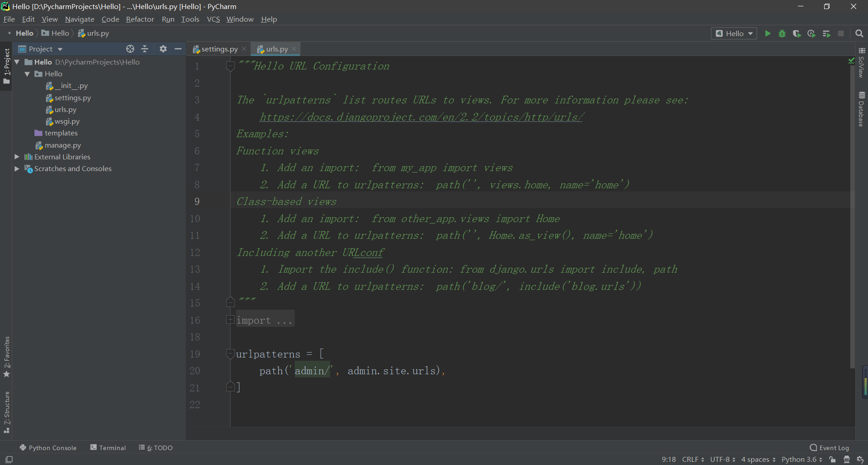868x465 pixels.
Task: Open Search Everywhere magnifier
Action: click(859, 33)
